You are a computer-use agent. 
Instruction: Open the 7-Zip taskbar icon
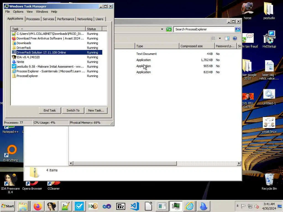(x=121, y=206)
